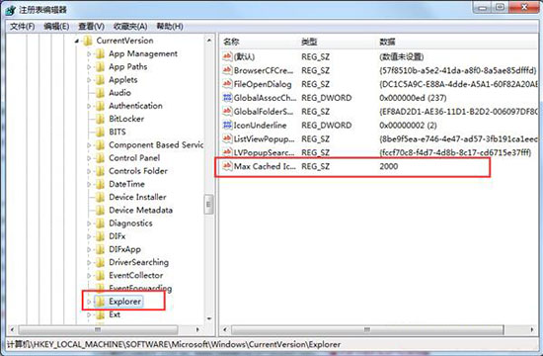Click the (默认) string value icon
This screenshot has width=543, height=356.
pyautogui.click(x=227, y=56)
